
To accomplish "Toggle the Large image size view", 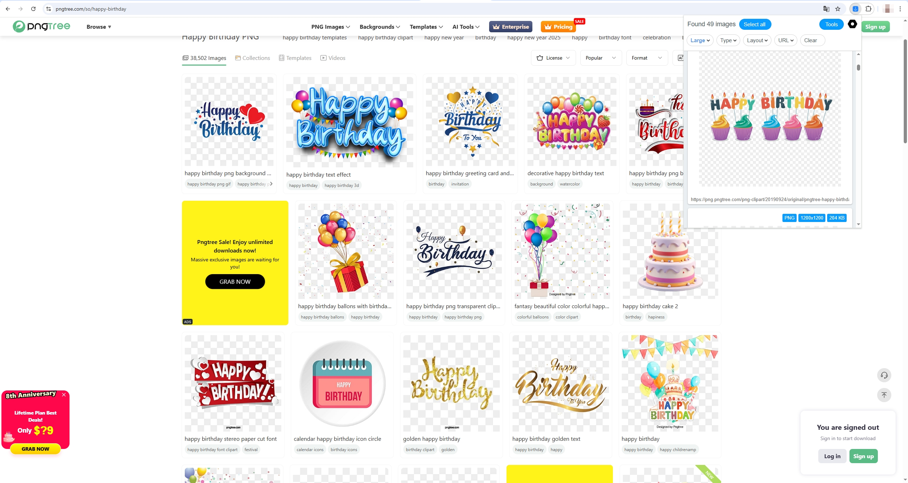I will pyautogui.click(x=699, y=40).
